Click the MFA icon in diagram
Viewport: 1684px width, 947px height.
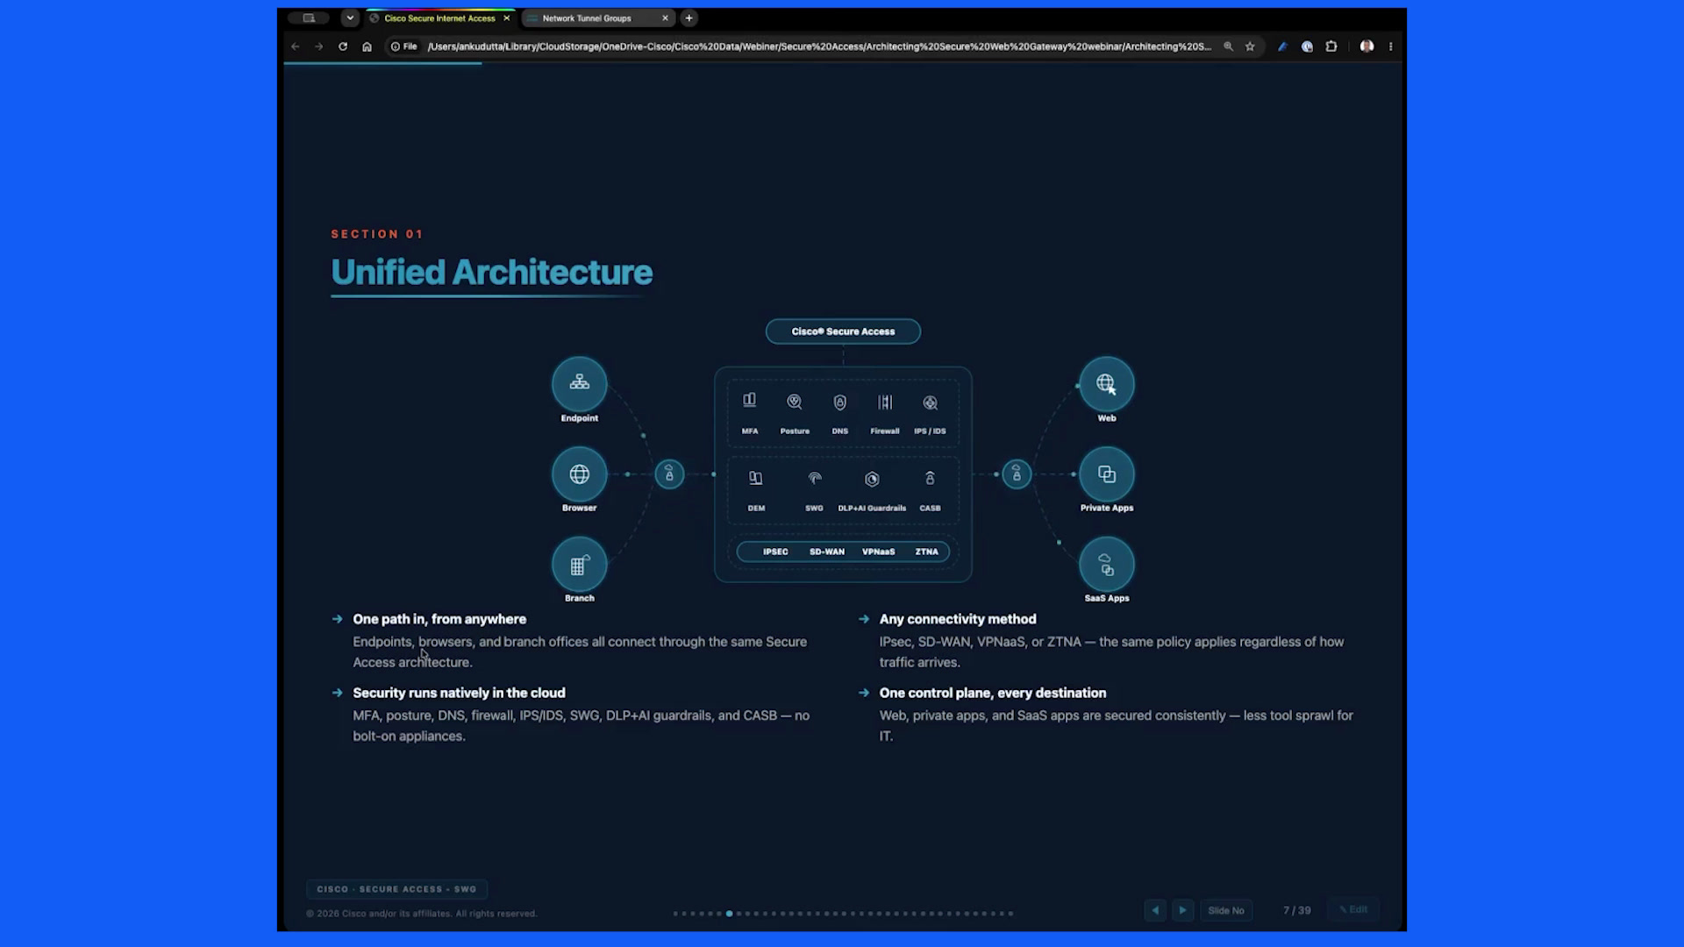[x=750, y=401]
